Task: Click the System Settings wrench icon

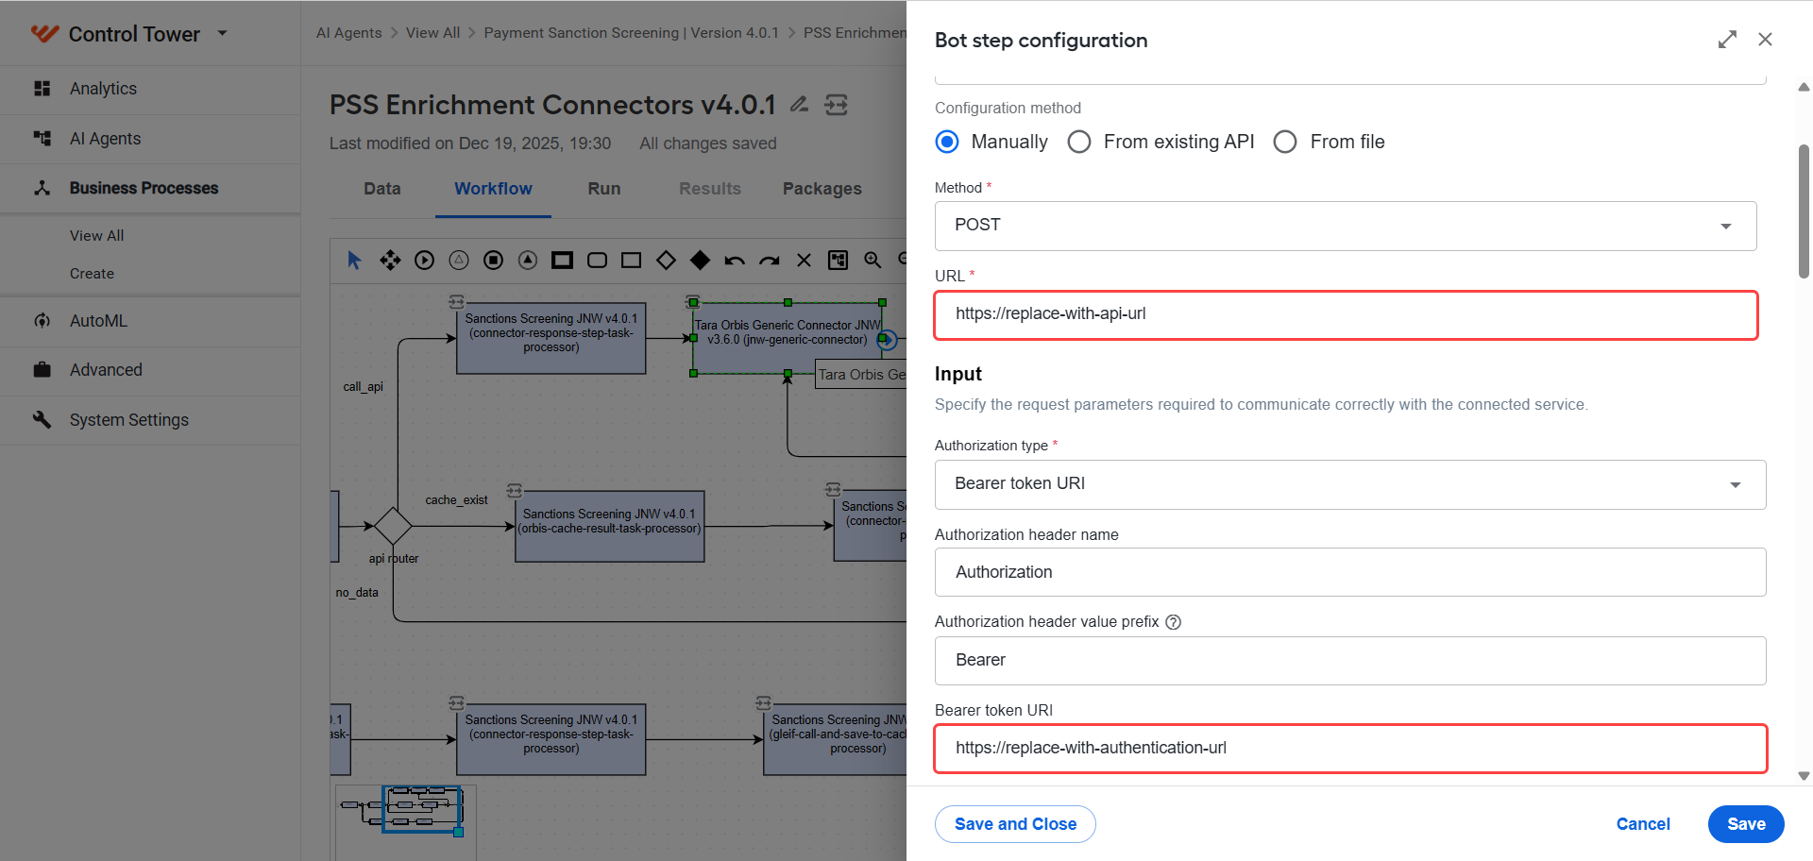Action: [x=42, y=419]
